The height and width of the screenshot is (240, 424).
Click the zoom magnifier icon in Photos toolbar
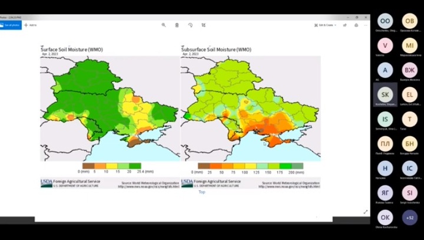click(164, 25)
